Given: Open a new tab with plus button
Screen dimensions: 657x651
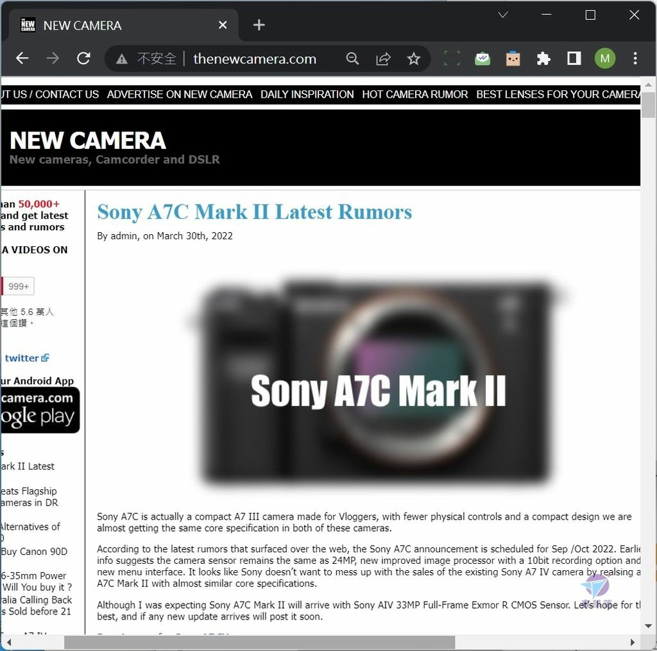Looking at the screenshot, I should pos(259,25).
